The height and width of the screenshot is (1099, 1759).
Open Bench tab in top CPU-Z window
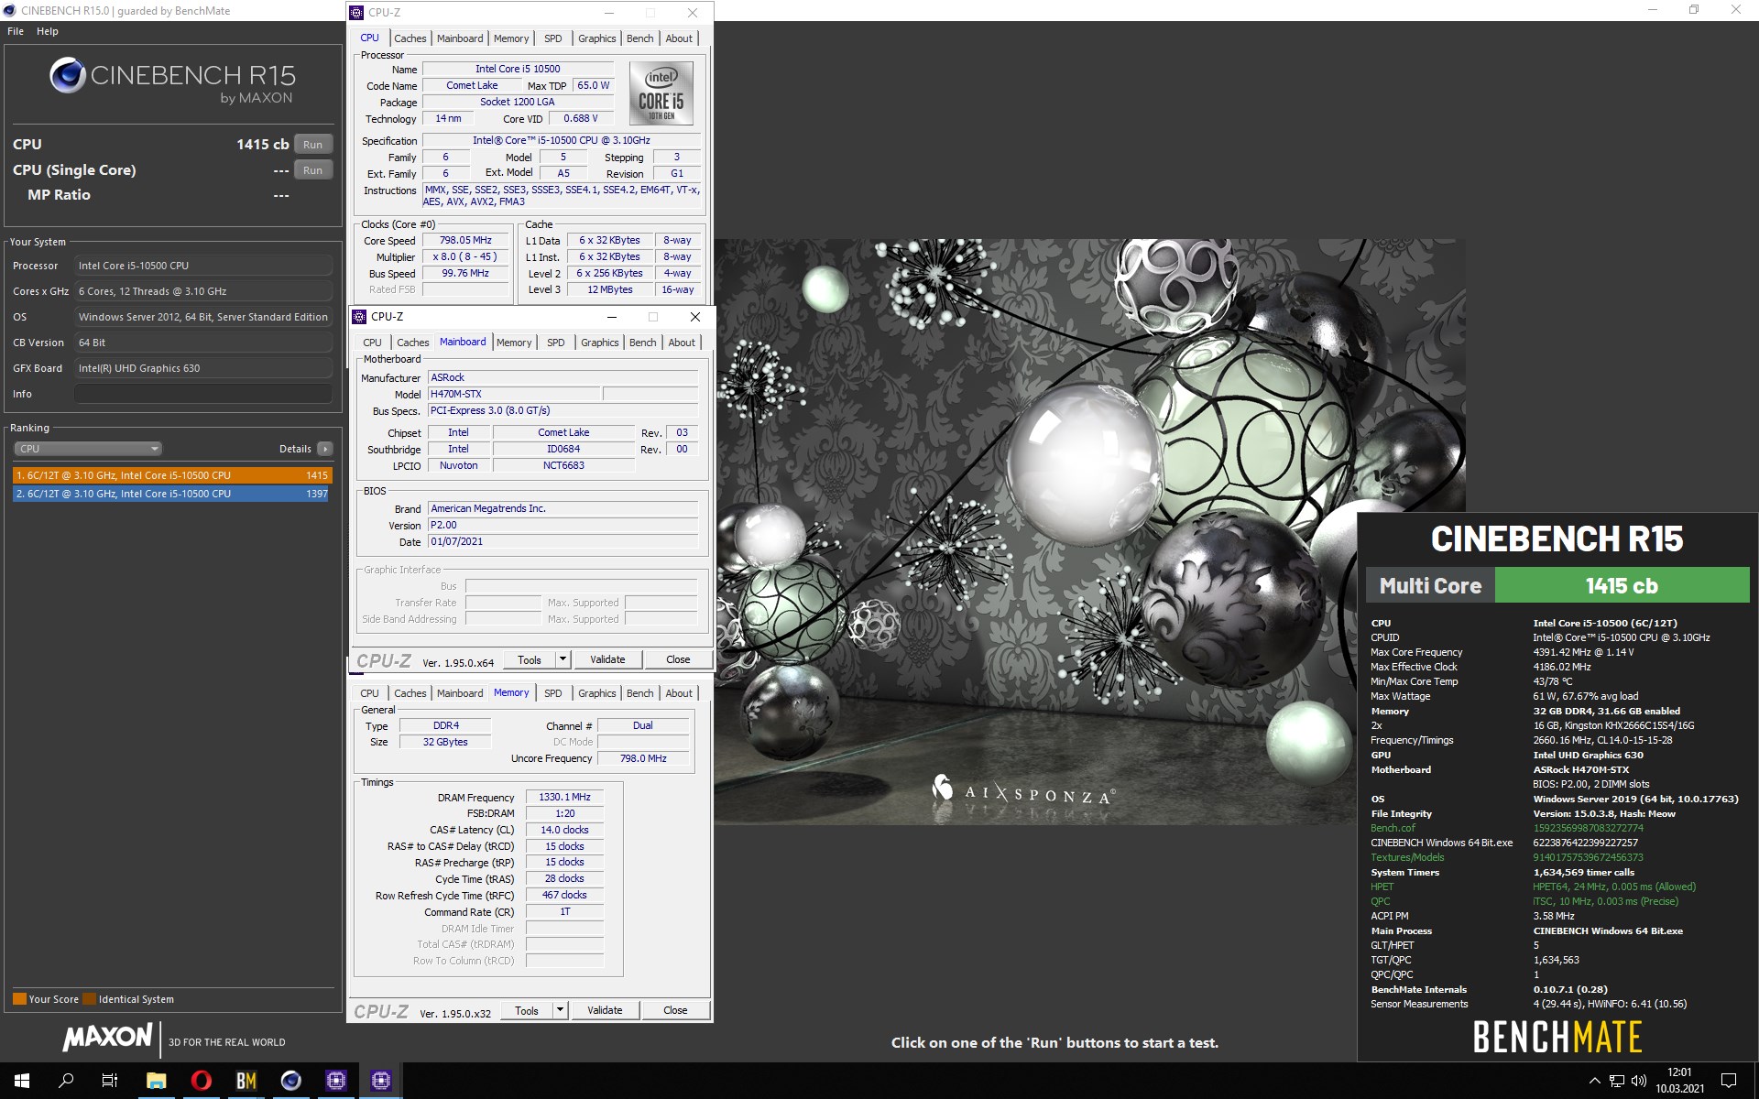point(639,38)
